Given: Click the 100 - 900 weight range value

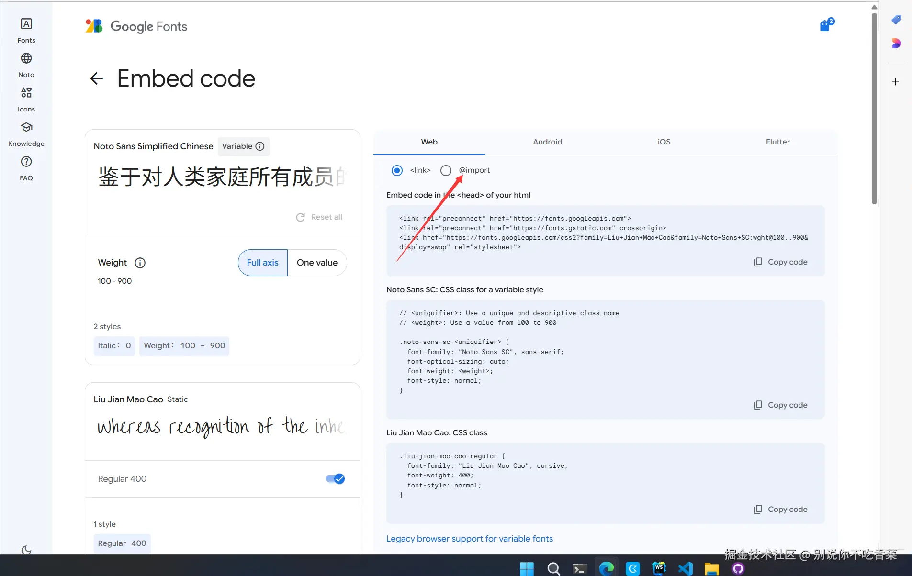Looking at the screenshot, I should tap(115, 281).
